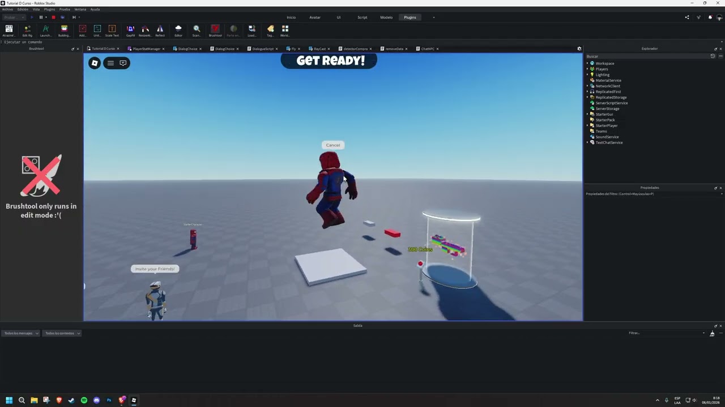
Task: Open the Reflect plugin
Action: pos(160,31)
